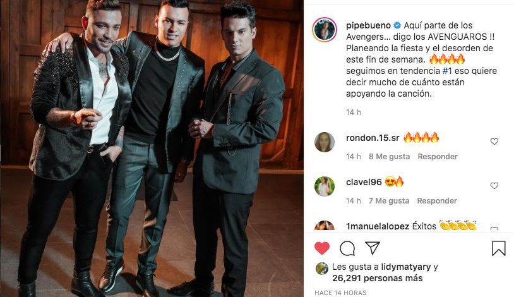This screenshot has height=297, width=514.
Task: View the 26,291 personas más likes list
Action: coord(378,278)
